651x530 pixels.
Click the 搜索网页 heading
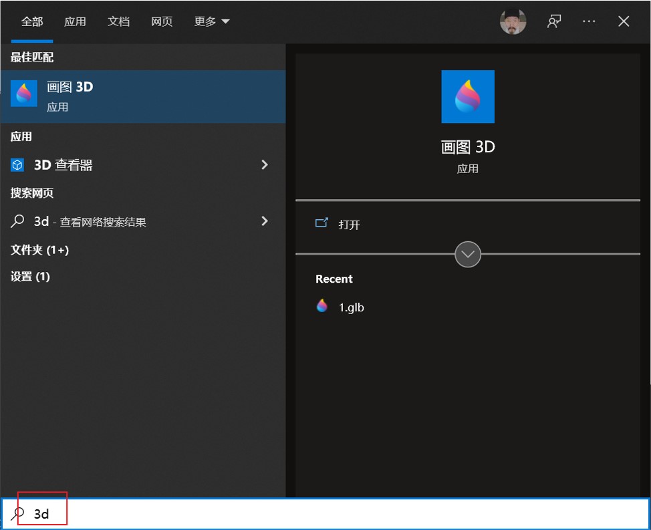(x=32, y=193)
